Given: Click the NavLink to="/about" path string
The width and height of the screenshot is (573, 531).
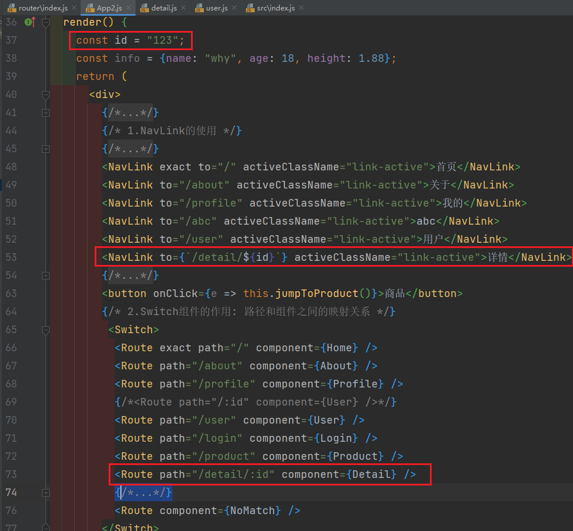Looking at the screenshot, I should point(204,185).
